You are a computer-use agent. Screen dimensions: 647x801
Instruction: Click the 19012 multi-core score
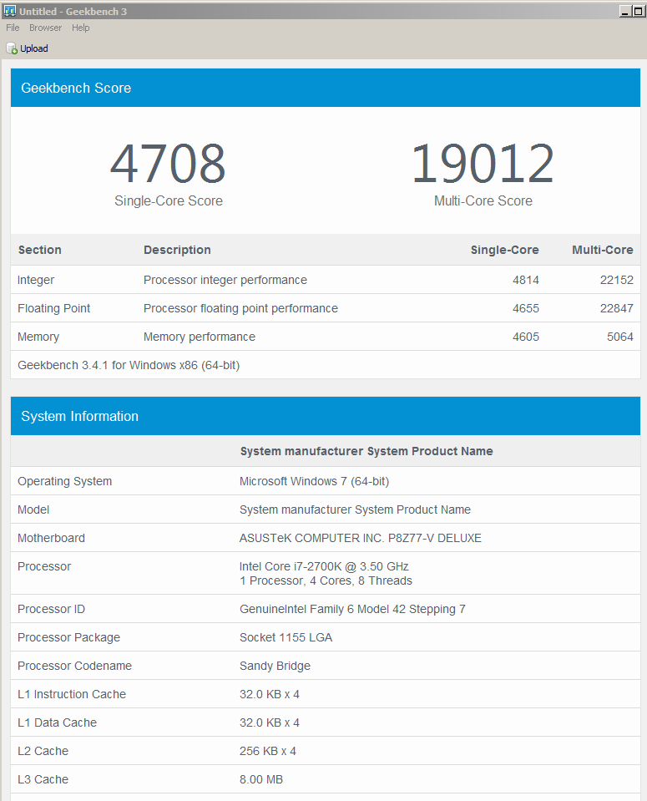tap(483, 164)
